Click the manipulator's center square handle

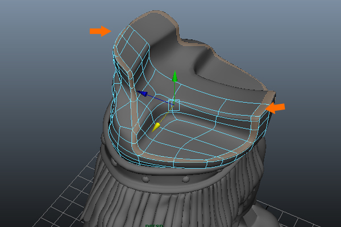click(174, 104)
